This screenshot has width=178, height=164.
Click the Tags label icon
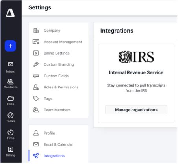pos(36,98)
